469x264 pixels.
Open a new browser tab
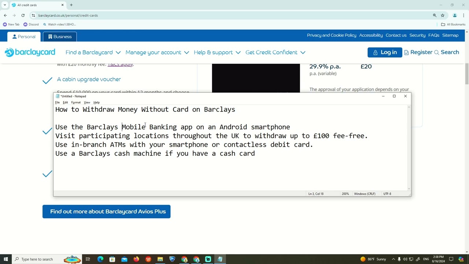(x=71, y=5)
